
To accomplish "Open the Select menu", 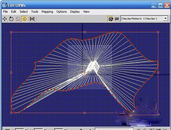I will [24, 12].
